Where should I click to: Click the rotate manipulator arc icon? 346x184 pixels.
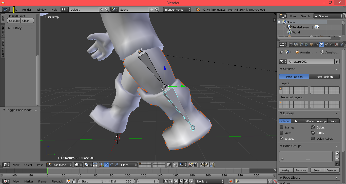click(111, 165)
